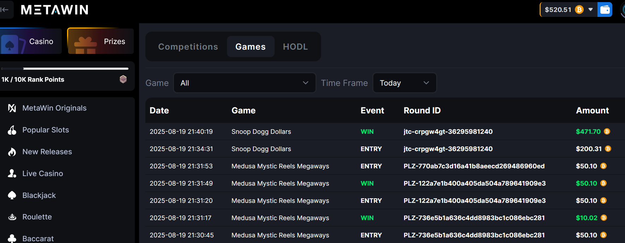The image size is (625, 243).
Task: Switch to the Competitions tab
Action: [188, 46]
